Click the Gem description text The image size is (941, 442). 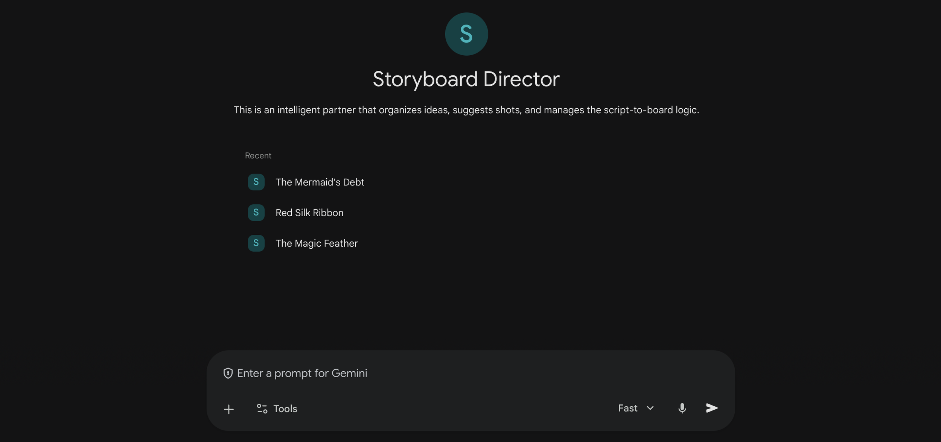pyautogui.click(x=466, y=110)
